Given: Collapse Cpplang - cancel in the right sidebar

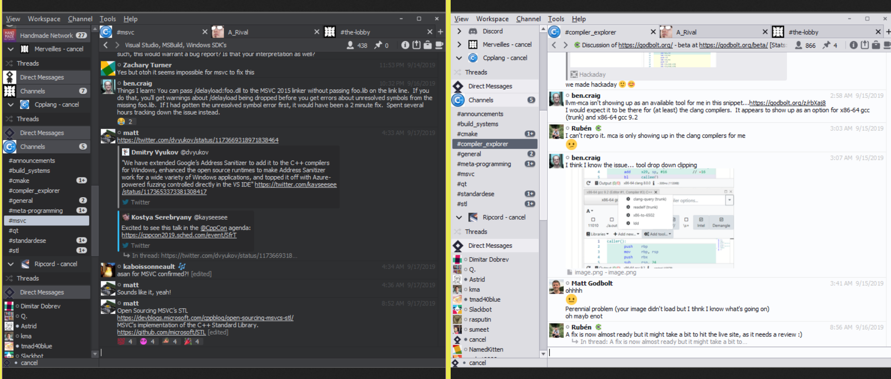Looking at the screenshot, I should (459, 58).
